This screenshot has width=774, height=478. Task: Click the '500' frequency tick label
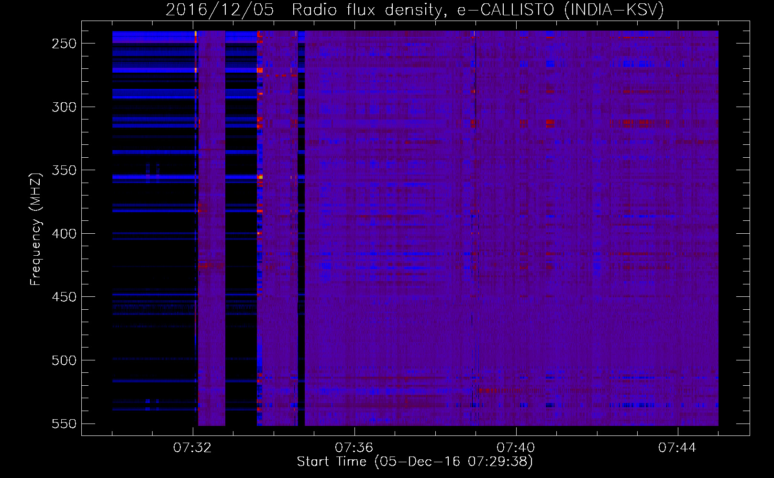click(64, 360)
